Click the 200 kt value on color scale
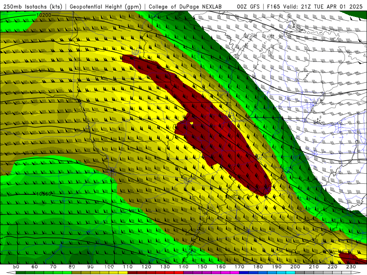 coord(295,267)
